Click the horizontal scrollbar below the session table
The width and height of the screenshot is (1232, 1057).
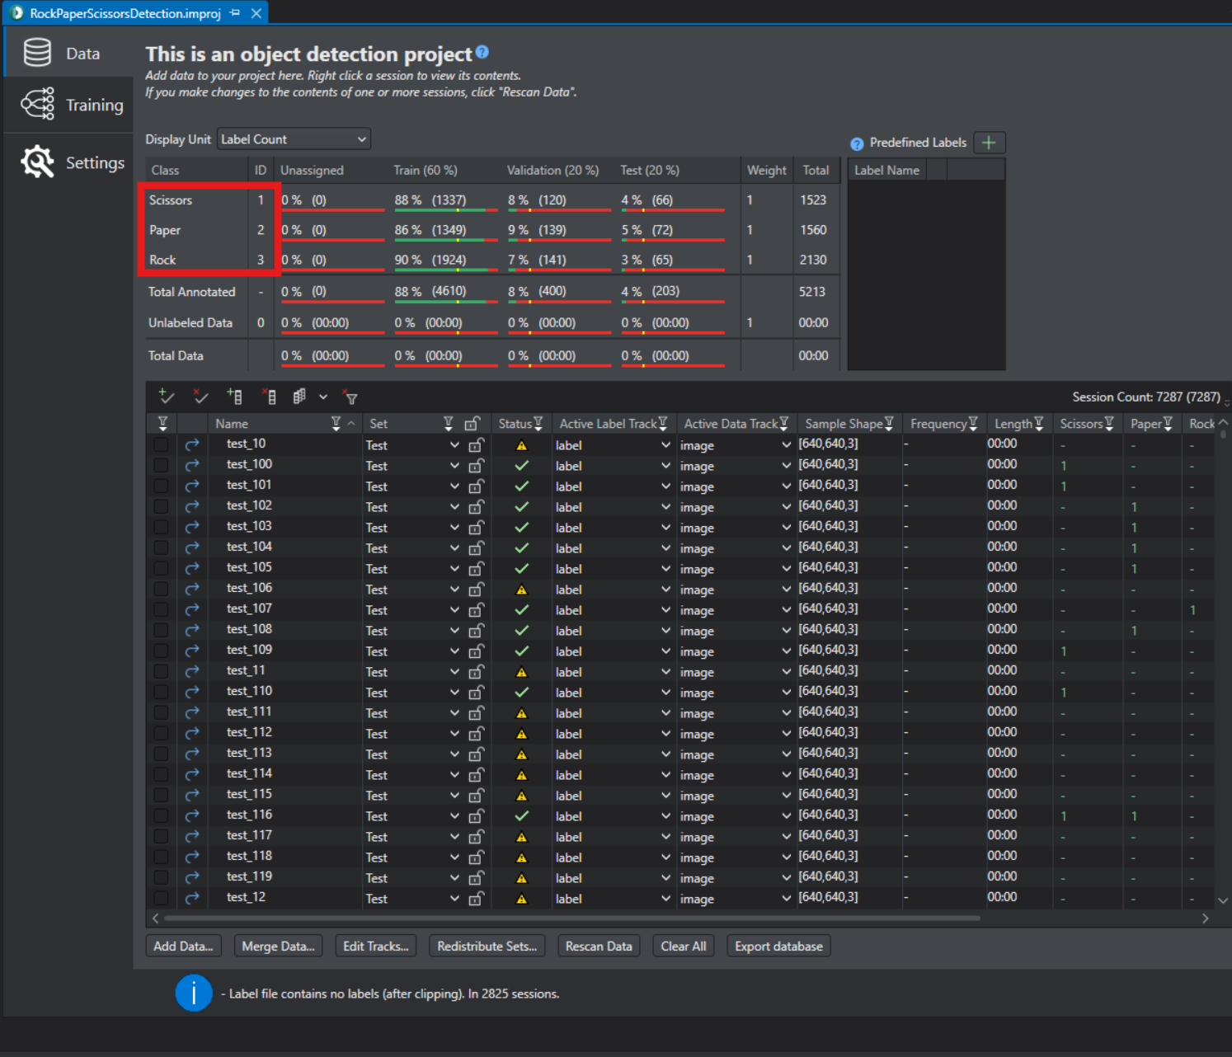click(572, 918)
